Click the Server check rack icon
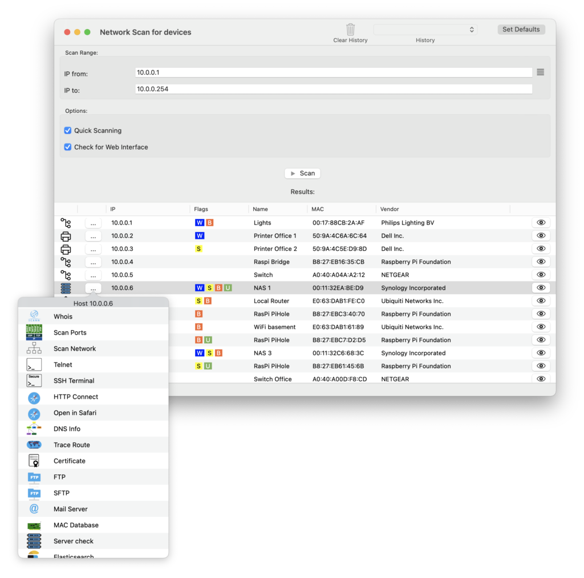The image size is (584, 578). pyautogui.click(x=34, y=541)
